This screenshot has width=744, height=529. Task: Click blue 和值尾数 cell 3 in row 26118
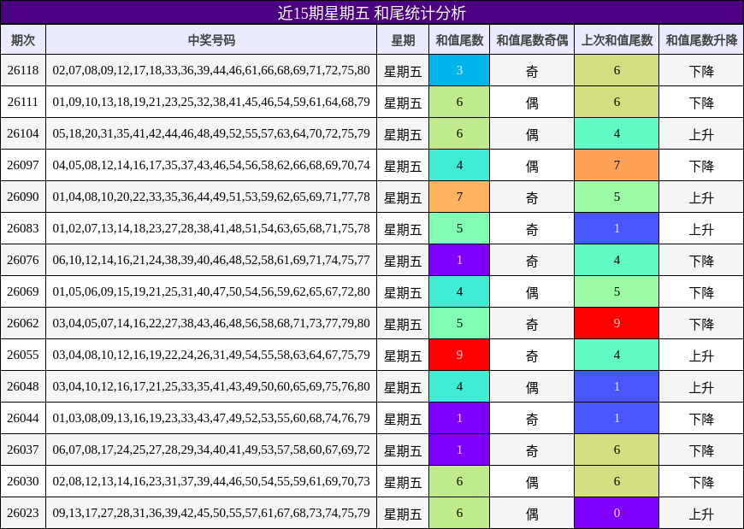coord(459,70)
